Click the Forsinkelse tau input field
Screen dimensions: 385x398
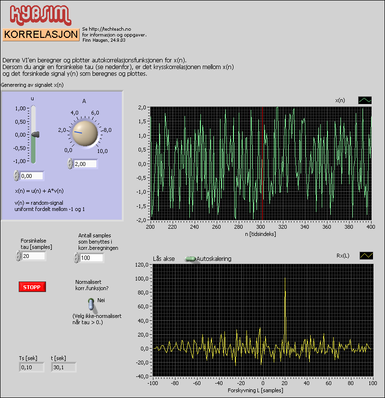coord(34,256)
